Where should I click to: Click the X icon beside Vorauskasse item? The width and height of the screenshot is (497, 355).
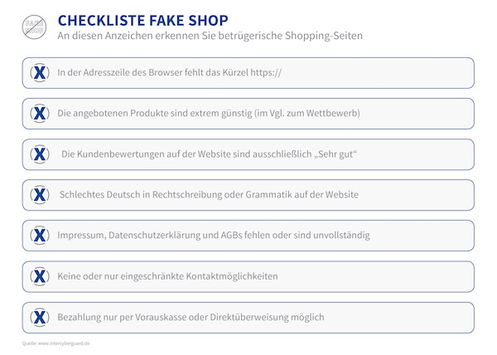coord(40,317)
